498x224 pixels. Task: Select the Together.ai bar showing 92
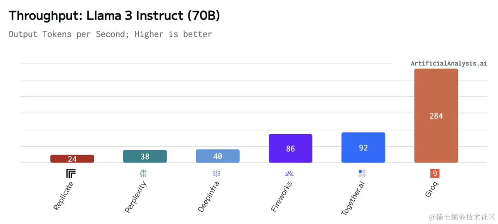point(363,148)
